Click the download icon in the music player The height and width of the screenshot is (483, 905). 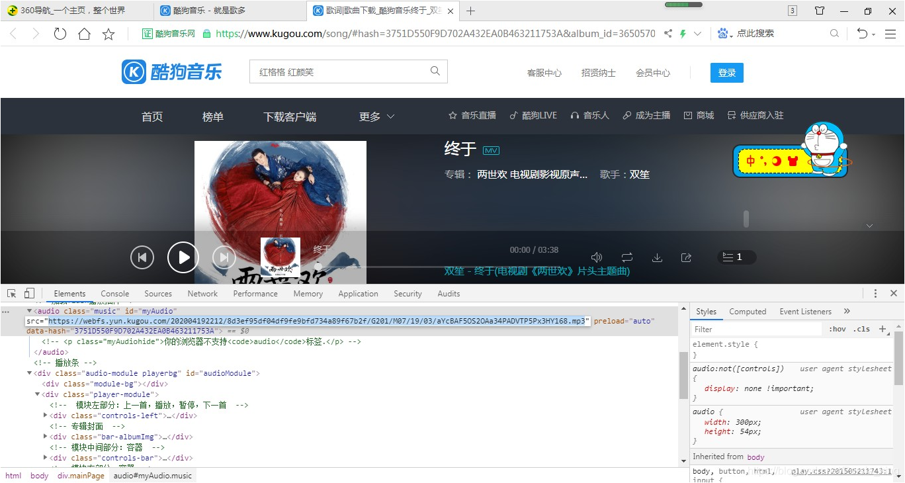(x=657, y=257)
